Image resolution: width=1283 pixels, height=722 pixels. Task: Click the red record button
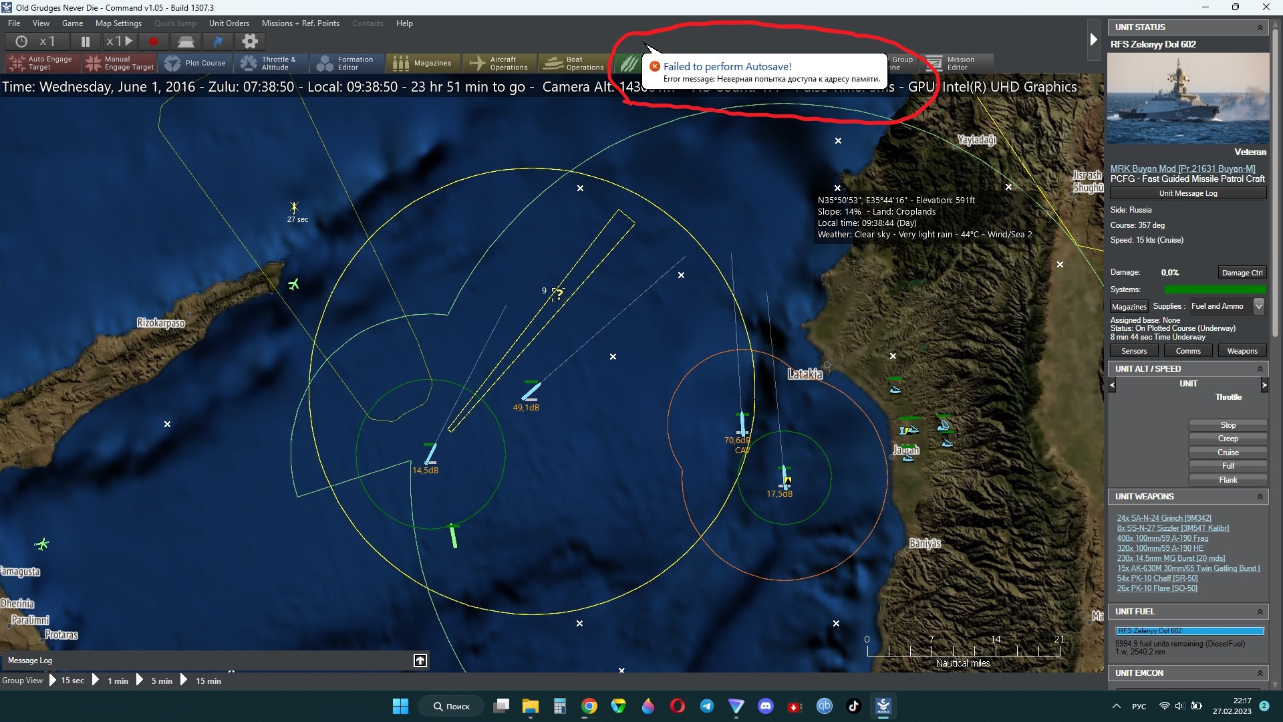click(x=153, y=41)
